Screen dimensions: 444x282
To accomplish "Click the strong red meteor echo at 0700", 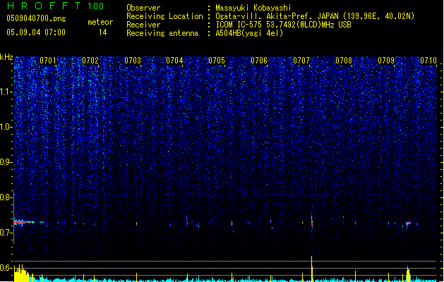I will pyautogui.click(x=24, y=222).
